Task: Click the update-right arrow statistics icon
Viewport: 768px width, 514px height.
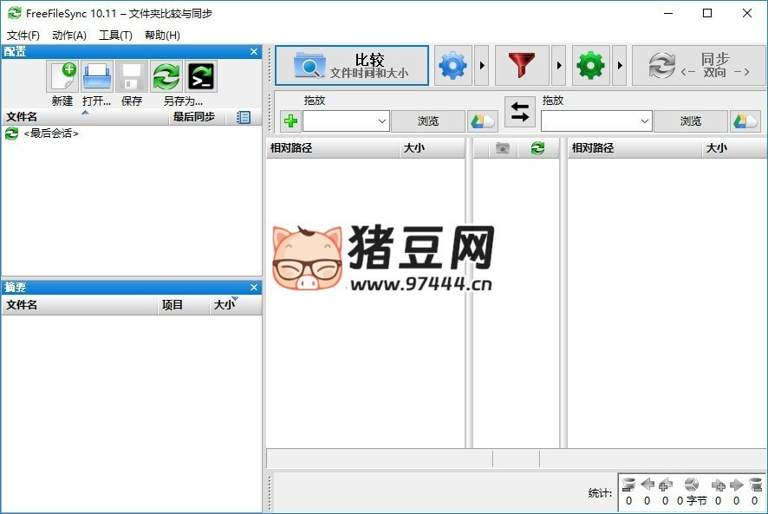Action: [x=737, y=485]
